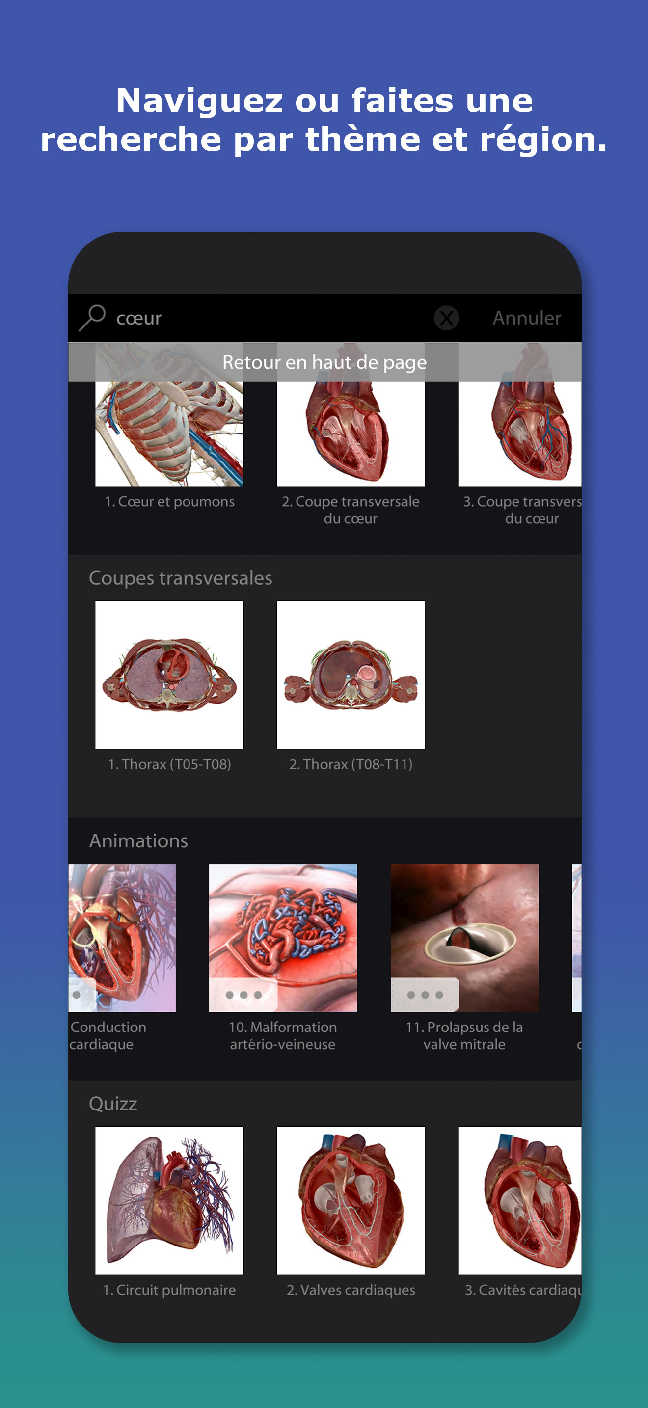This screenshot has height=1408, width=648.
Task: Start the Valves cardiaques quiz
Action: [x=351, y=1200]
